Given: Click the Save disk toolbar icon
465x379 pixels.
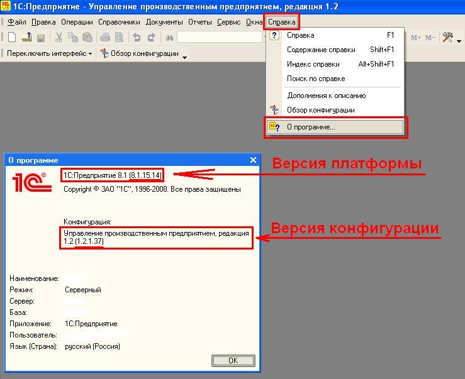Looking at the screenshot, I should click(41, 38).
